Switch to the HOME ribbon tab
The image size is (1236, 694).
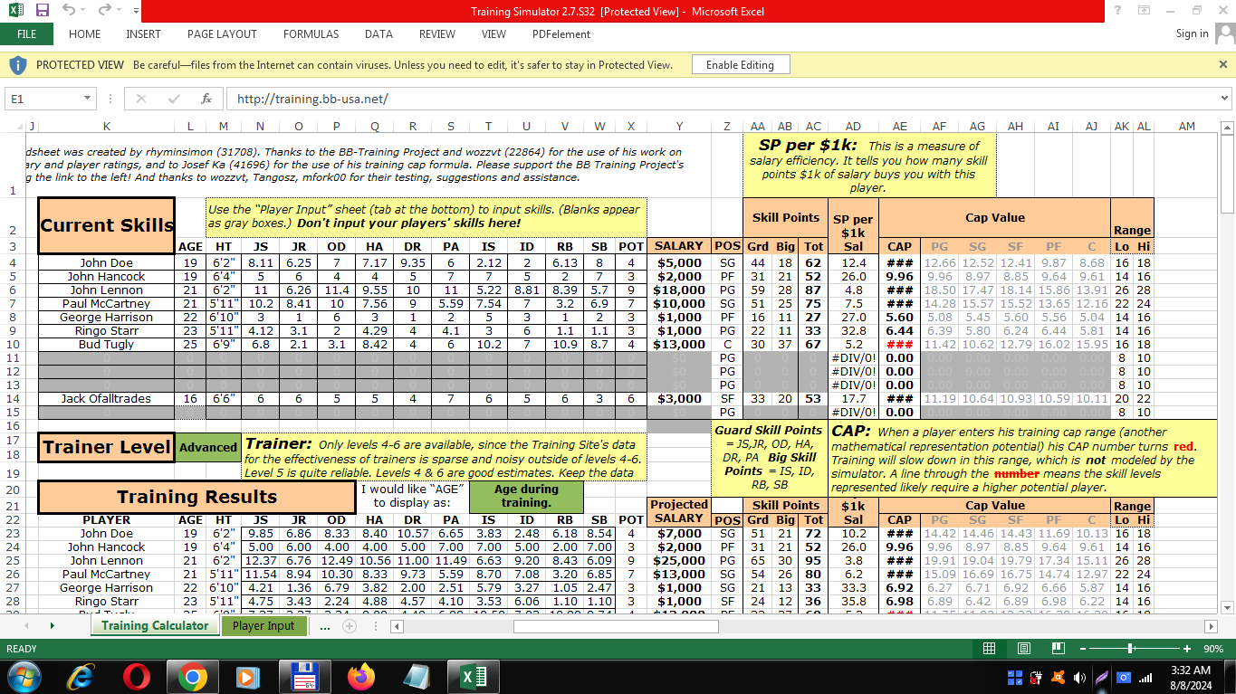coord(84,34)
